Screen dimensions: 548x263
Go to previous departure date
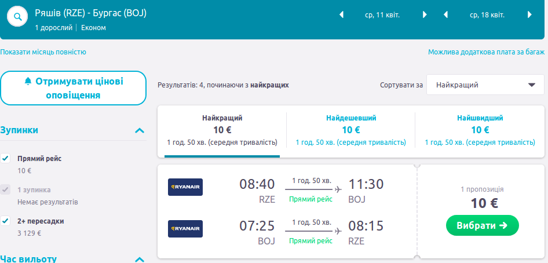341,14
